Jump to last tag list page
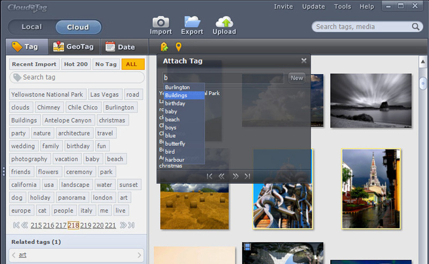The height and width of the screenshot is (264, 429). (x=131, y=225)
